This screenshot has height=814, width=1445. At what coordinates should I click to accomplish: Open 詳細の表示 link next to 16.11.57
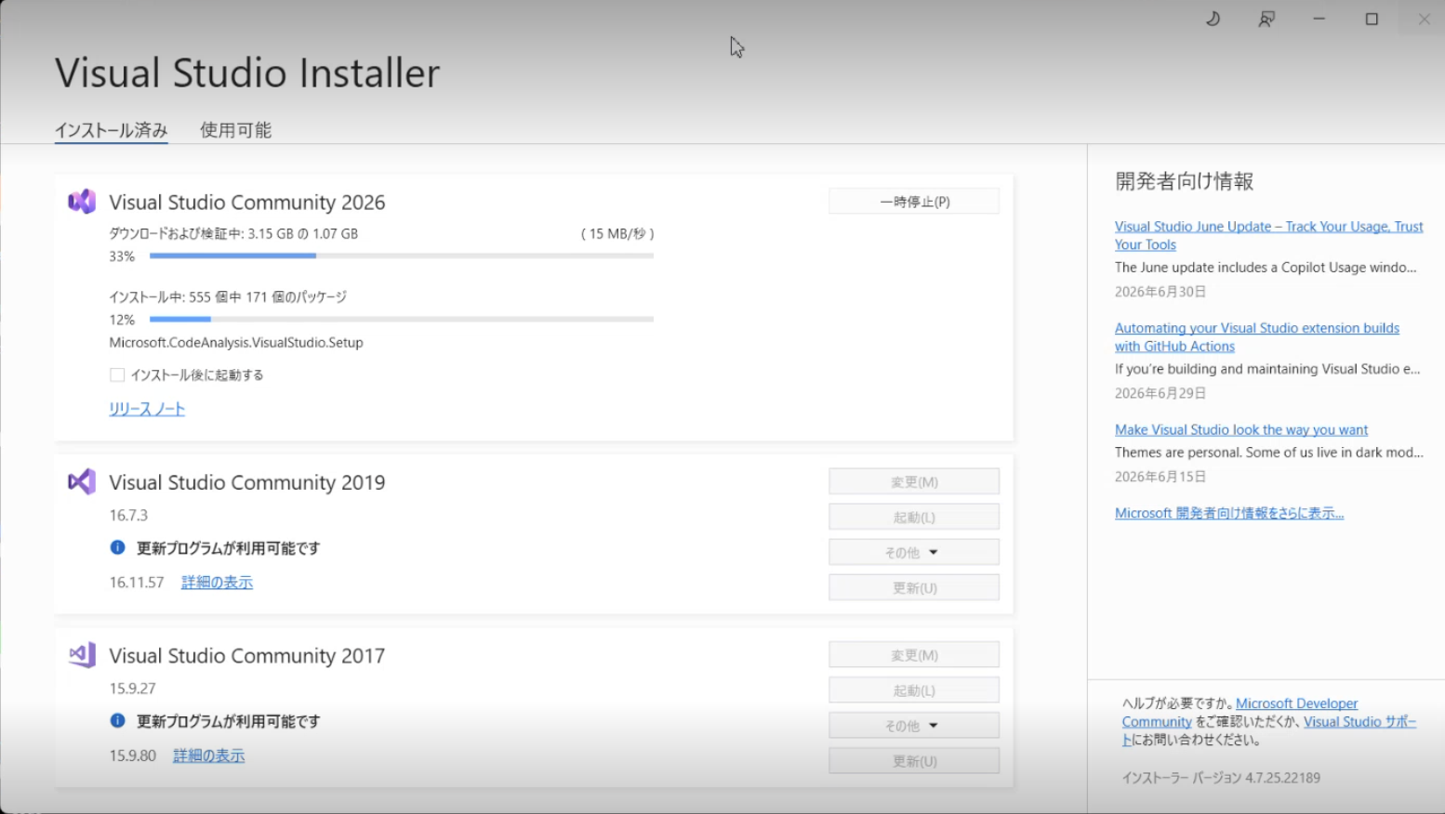[217, 582]
